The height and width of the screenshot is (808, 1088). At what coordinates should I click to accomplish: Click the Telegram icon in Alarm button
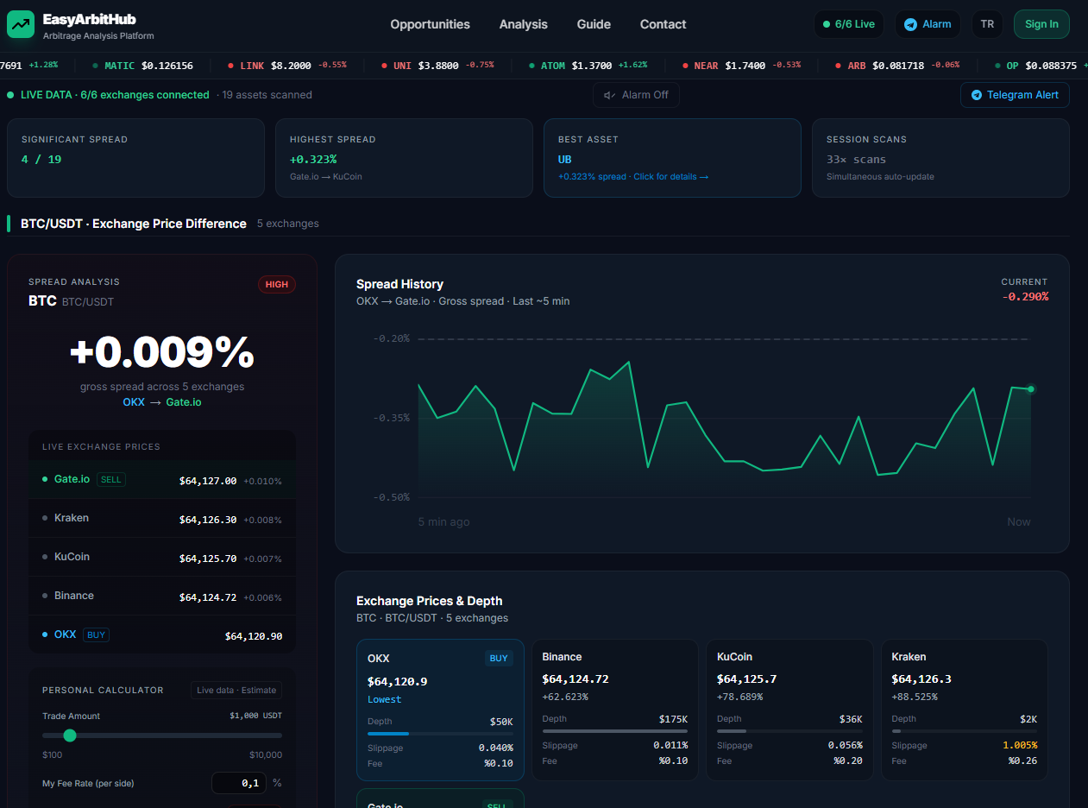coord(910,24)
